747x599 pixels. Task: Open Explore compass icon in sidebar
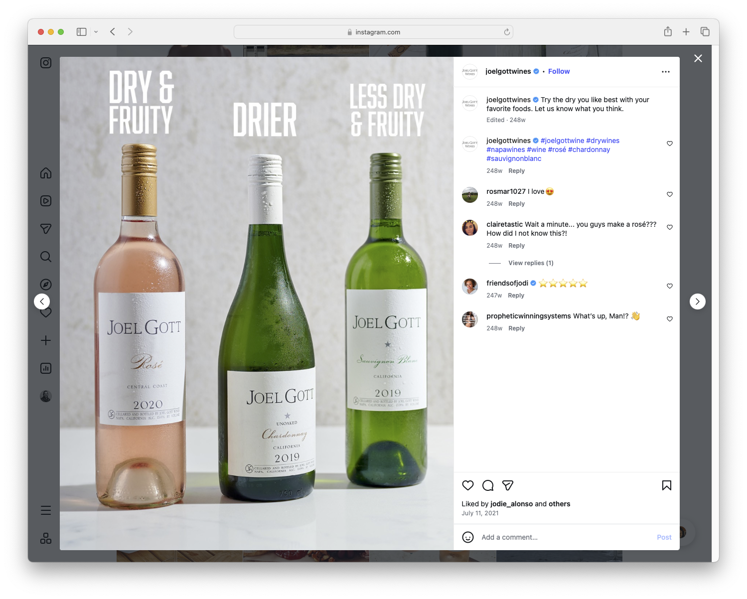click(x=46, y=285)
